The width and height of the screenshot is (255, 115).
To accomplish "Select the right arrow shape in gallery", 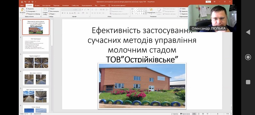I will (139, 11).
